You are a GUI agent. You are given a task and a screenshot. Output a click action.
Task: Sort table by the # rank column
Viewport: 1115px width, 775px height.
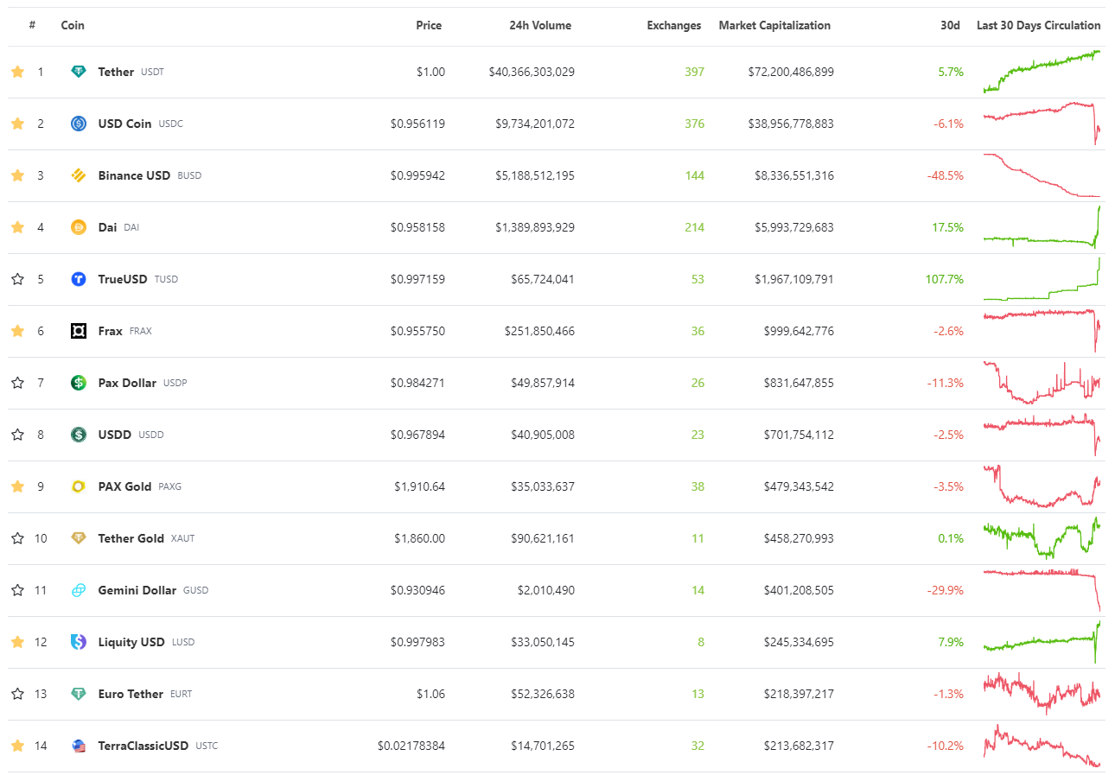pyautogui.click(x=32, y=25)
